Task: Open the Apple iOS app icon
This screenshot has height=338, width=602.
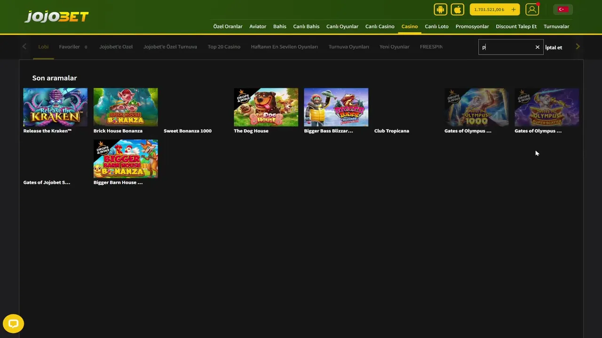Action: coord(458,9)
